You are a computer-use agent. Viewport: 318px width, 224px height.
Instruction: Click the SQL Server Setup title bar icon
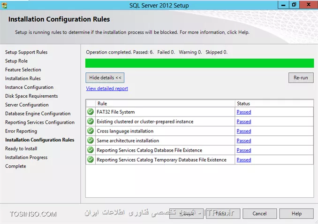click(4, 5)
